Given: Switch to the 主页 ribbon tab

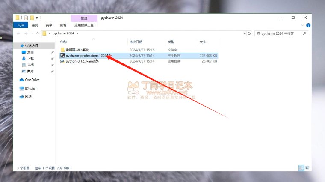Looking at the screenshot, I should pos(35,25).
